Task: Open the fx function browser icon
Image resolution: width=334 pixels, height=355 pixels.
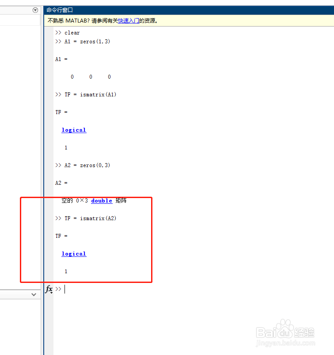Action: click(49, 289)
